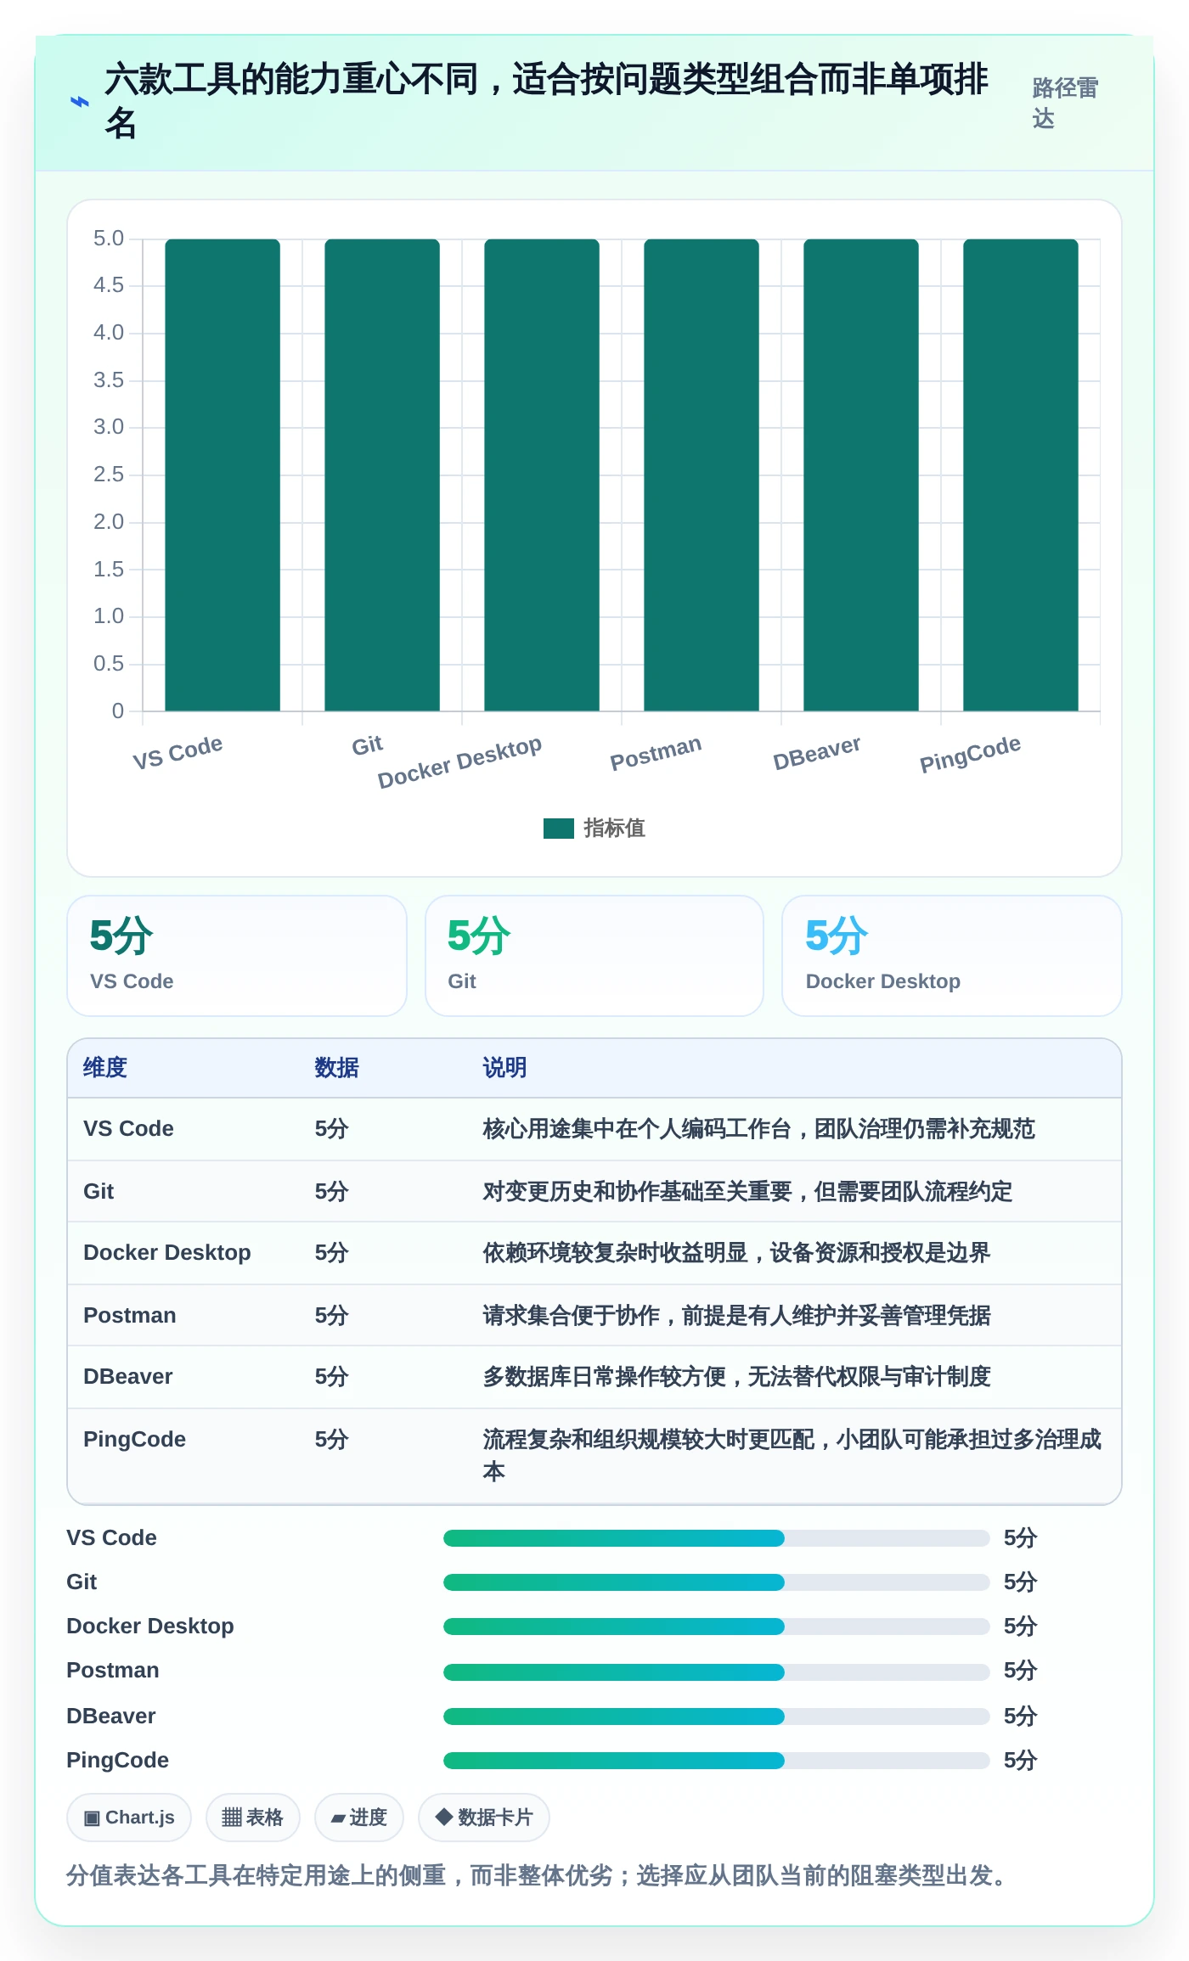Click the PingCode x-axis label
This screenshot has width=1189, height=1961.
970,754
